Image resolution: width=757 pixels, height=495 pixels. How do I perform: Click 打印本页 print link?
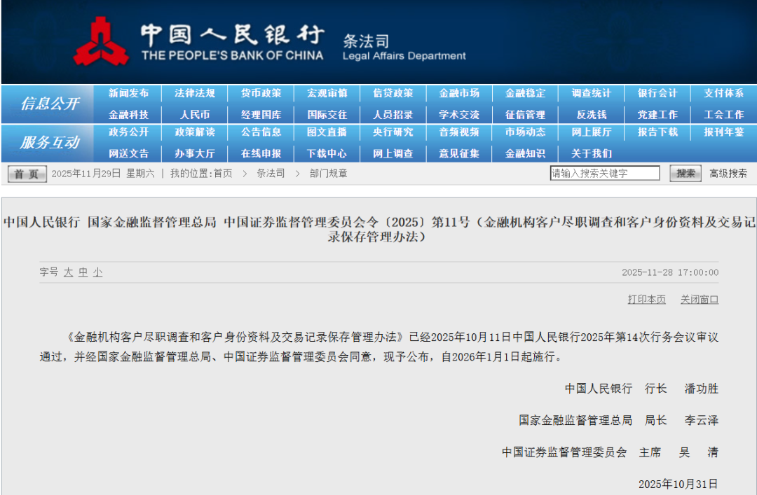pyautogui.click(x=646, y=300)
